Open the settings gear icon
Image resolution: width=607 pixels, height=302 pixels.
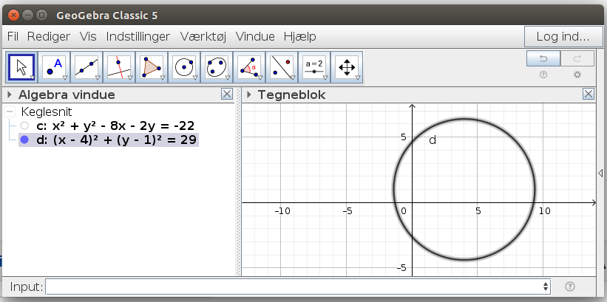coord(577,75)
